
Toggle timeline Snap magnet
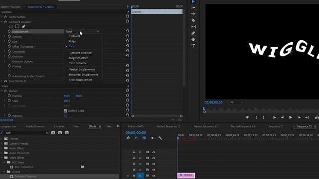click(136, 138)
